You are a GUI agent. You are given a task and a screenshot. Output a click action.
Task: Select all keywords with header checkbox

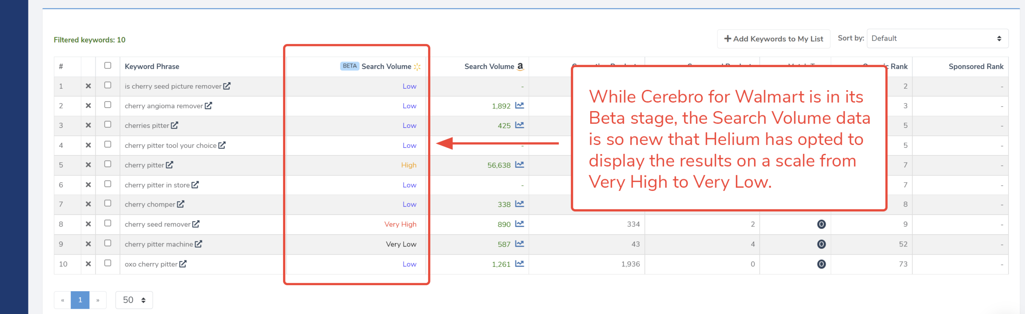(x=108, y=66)
